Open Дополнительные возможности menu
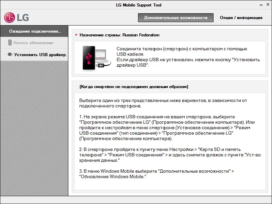This screenshot has width=272, height=204. point(176,18)
